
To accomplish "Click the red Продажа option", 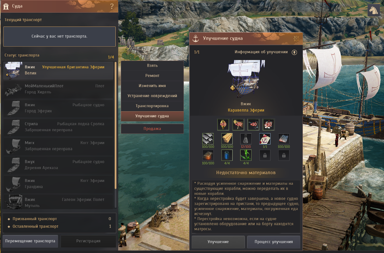I will tap(152, 129).
